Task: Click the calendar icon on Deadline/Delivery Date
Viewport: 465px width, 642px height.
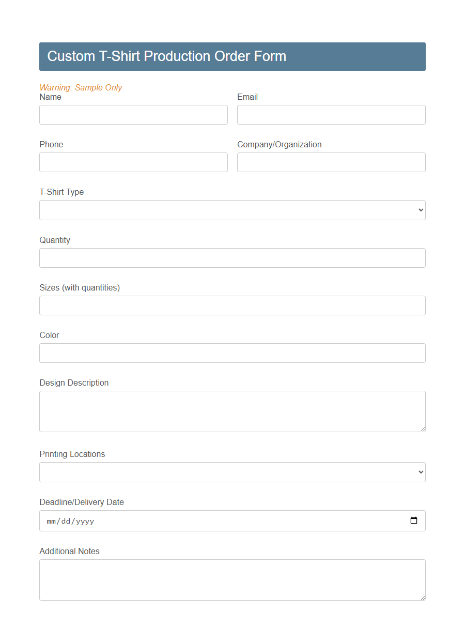Action: [413, 521]
